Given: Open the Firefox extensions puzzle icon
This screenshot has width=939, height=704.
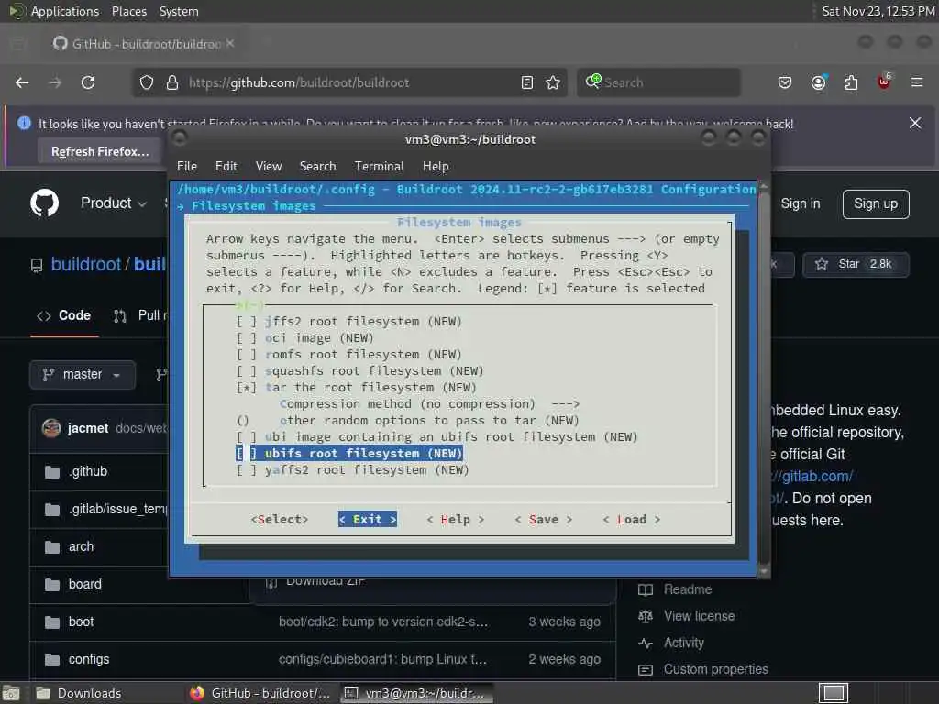Looking at the screenshot, I should tap(851, 82).
